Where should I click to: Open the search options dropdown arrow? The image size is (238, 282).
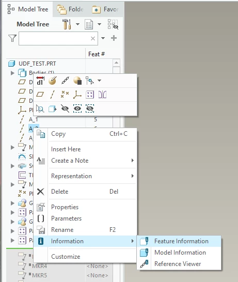pos(103,38)
